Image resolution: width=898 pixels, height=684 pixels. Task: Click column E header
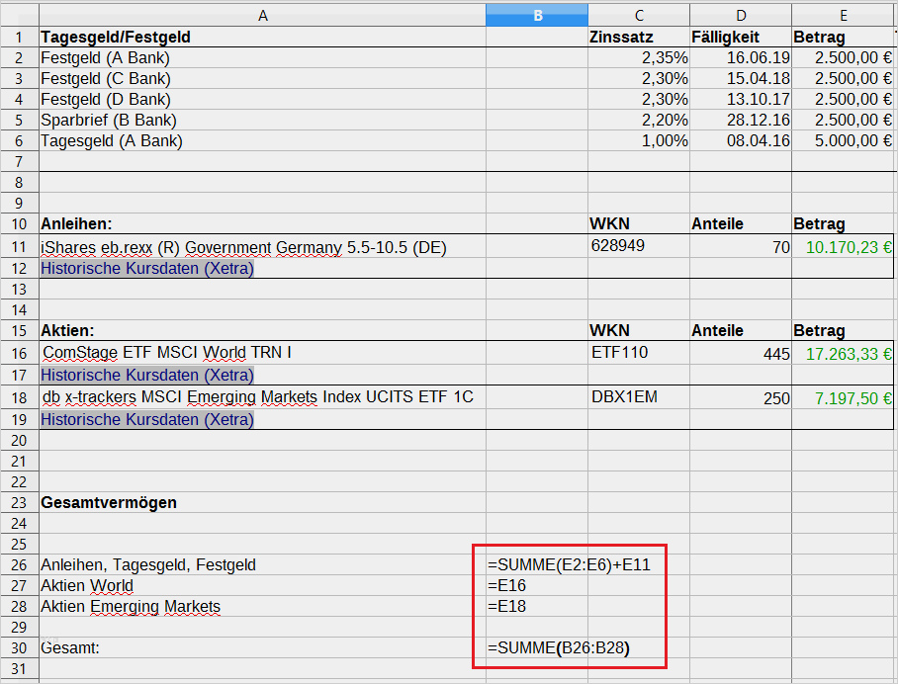[x=843, y=15]
